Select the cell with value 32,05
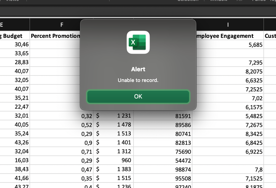The width and height of the screenshot is (276, 188). 15,80
